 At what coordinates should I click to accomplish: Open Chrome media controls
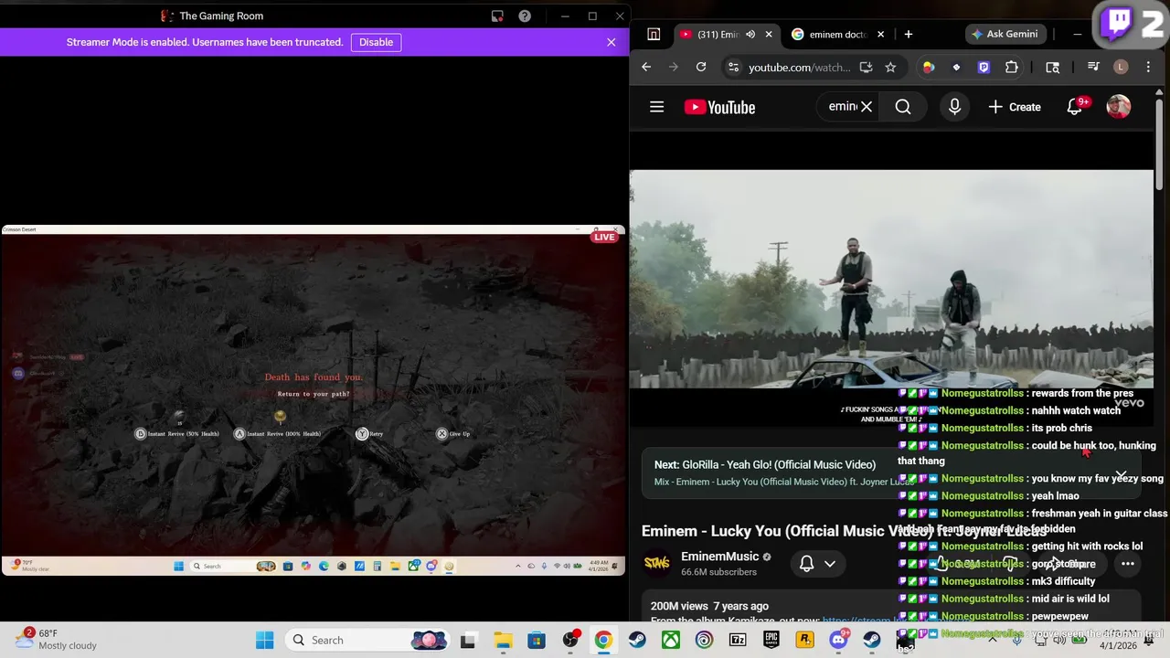pos(1093,67)
